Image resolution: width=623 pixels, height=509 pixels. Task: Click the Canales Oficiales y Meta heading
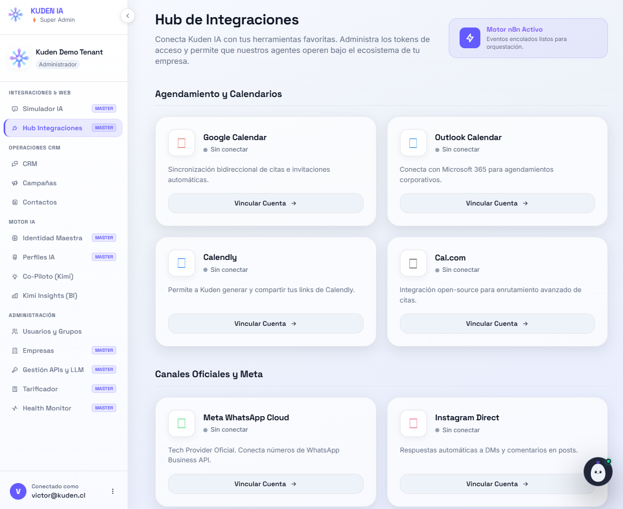pyautogui.click(x=209, y=374)
